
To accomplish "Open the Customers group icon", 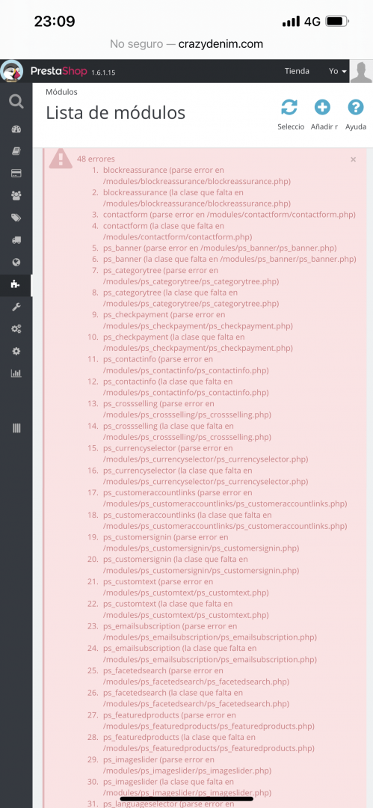I will click(16, 195).
